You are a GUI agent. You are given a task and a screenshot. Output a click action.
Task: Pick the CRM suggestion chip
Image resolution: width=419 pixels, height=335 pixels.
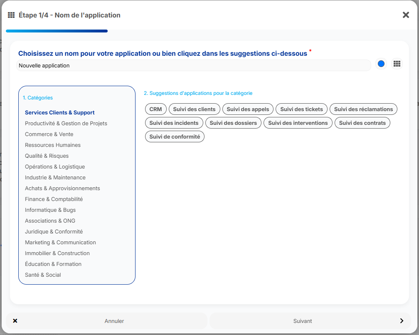(155, 109)
